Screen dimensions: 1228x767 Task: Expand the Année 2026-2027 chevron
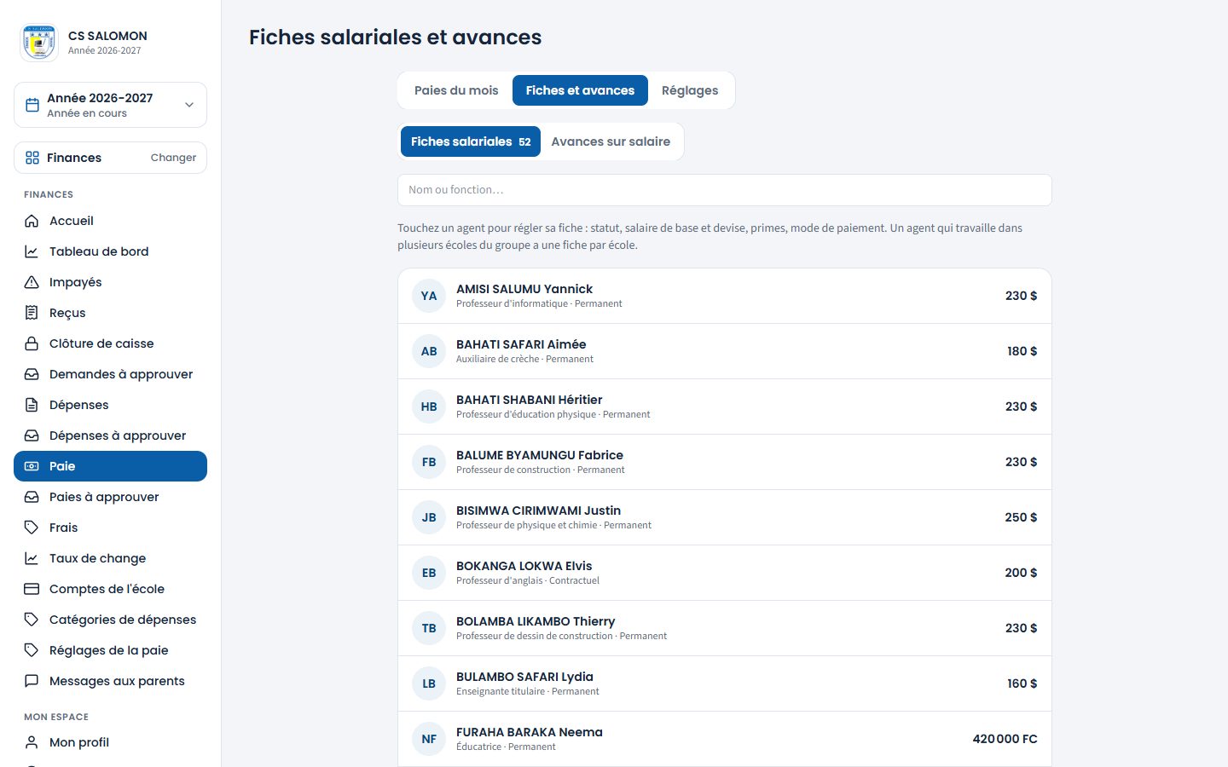point(189,105)
